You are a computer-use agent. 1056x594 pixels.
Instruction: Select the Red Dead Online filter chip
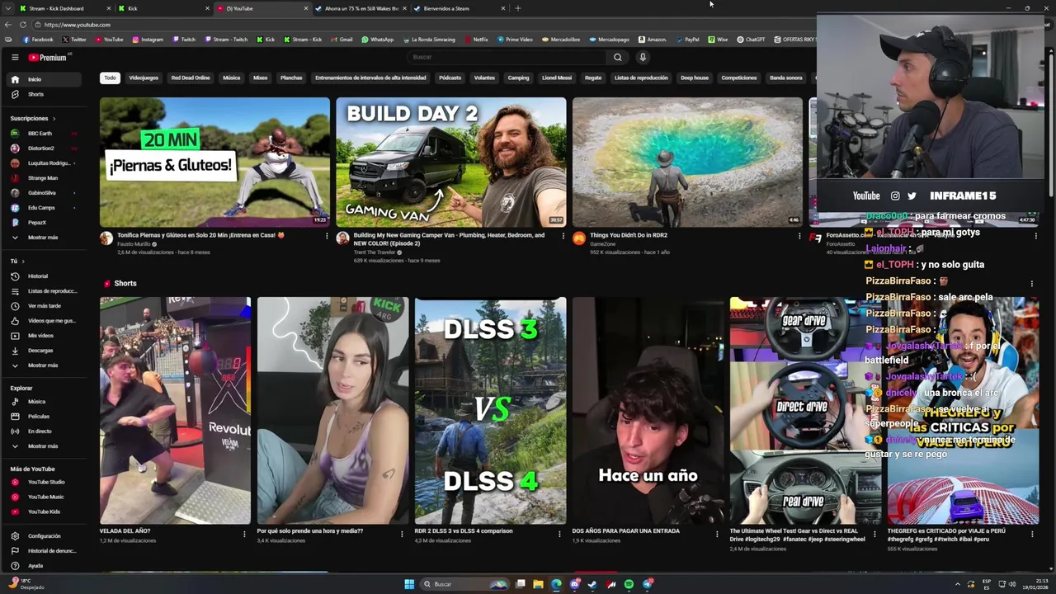tap(191, 78)
